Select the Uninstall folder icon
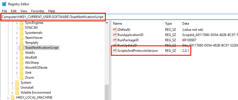Image resolution: width=238 pixels, height=100 pixels. [17, 88]
